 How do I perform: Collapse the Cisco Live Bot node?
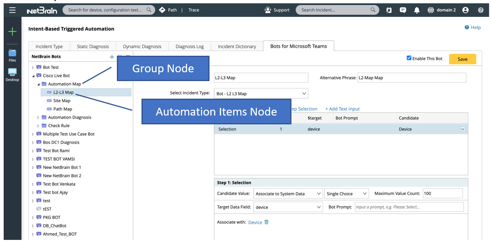tap(33, 76)
